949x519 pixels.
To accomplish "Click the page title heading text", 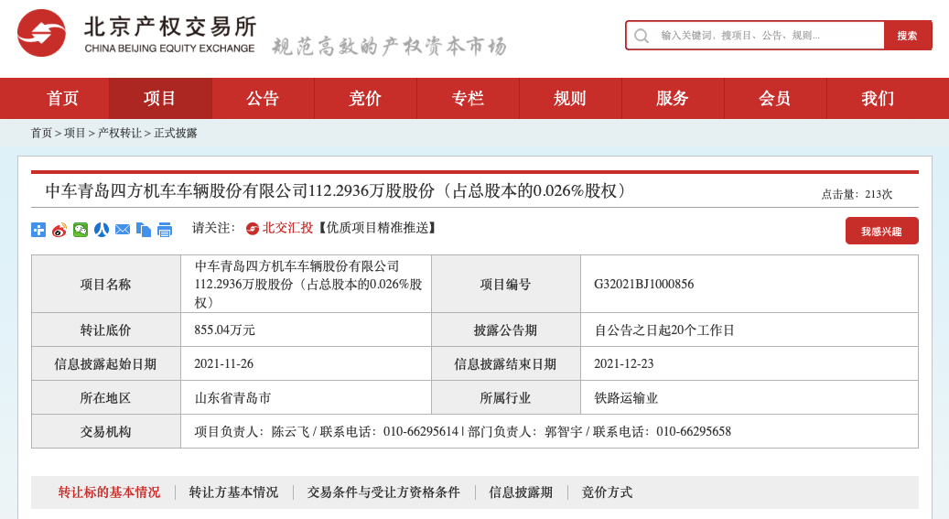I will click(x=337, y=191).
